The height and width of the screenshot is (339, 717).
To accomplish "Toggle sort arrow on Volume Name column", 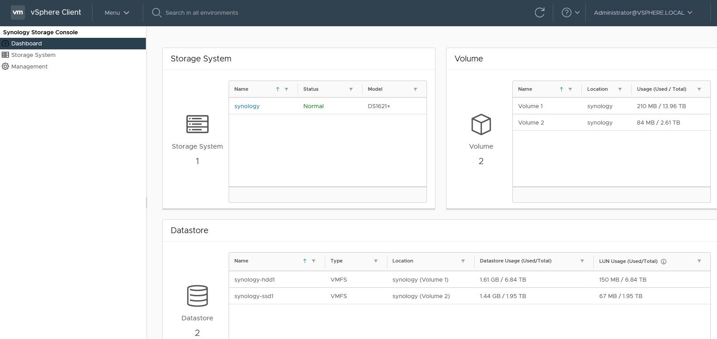I will pos(561,89).
